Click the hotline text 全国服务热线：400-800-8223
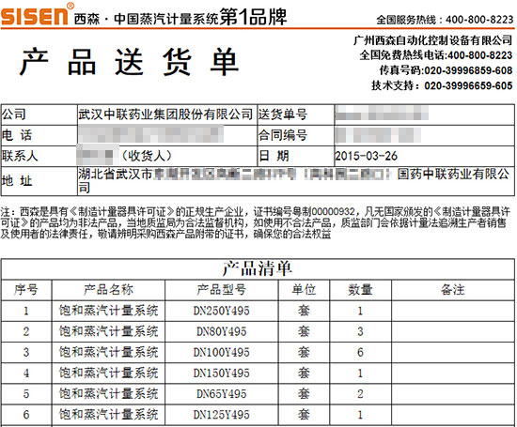Screen dimensions: 517x427 click(x=445, y=20)
